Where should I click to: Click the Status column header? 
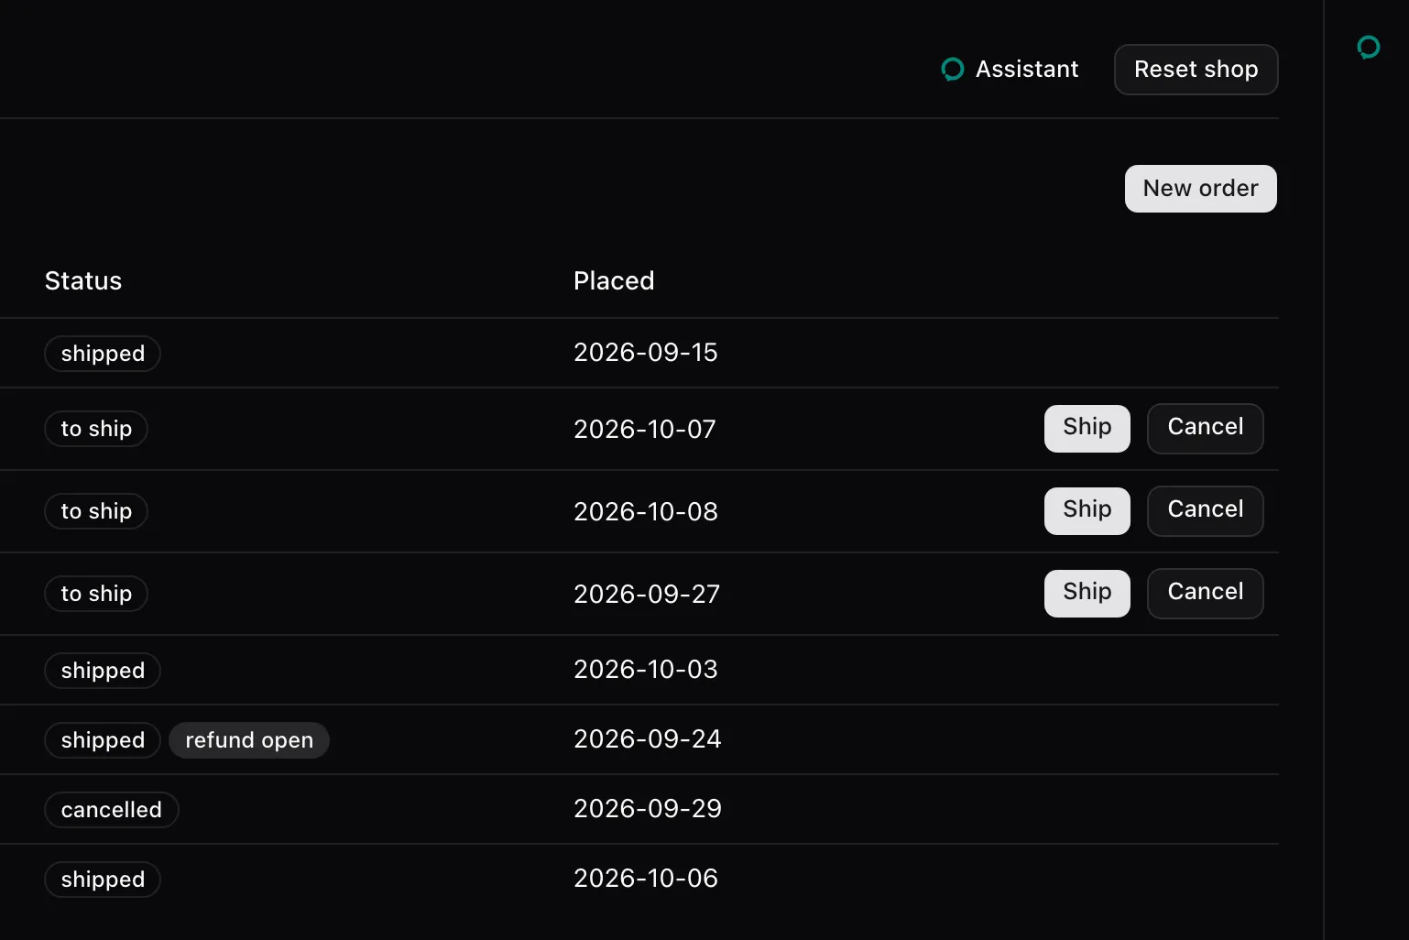point(83,281)
